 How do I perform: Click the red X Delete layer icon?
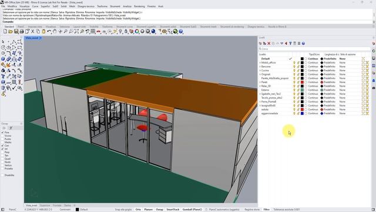(x=269, y=44)
